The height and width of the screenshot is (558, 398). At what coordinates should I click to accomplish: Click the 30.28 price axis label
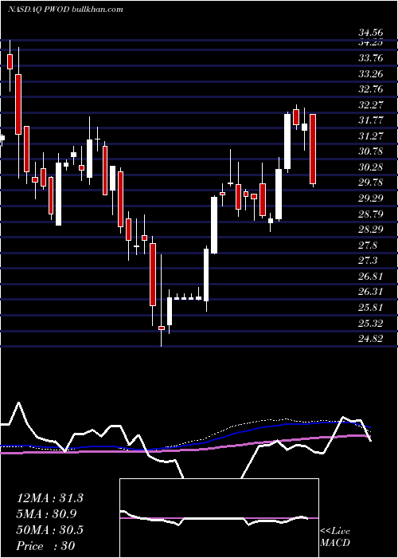pyautogui.click(x=371, y=167)
